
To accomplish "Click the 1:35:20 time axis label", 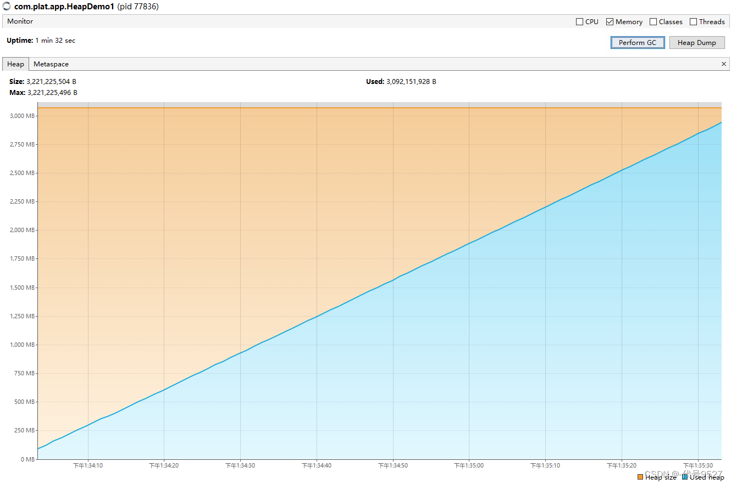I will (622, 465).
